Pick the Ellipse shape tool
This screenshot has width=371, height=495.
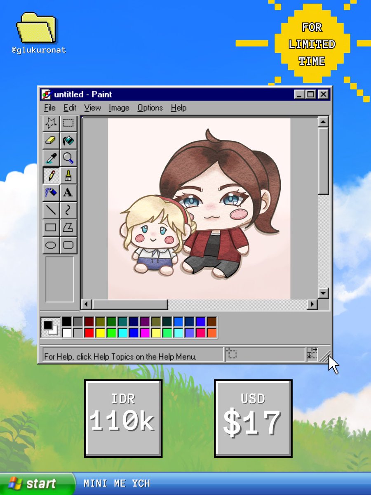pos(51,245)
